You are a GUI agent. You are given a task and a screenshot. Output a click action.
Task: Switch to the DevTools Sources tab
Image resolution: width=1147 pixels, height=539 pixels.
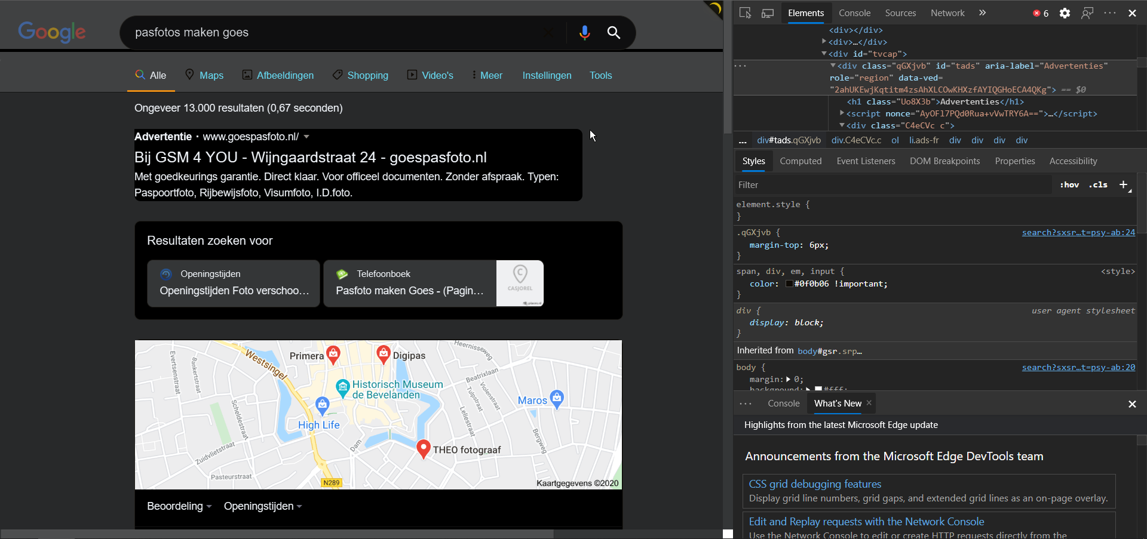click(x=900, y=13)
